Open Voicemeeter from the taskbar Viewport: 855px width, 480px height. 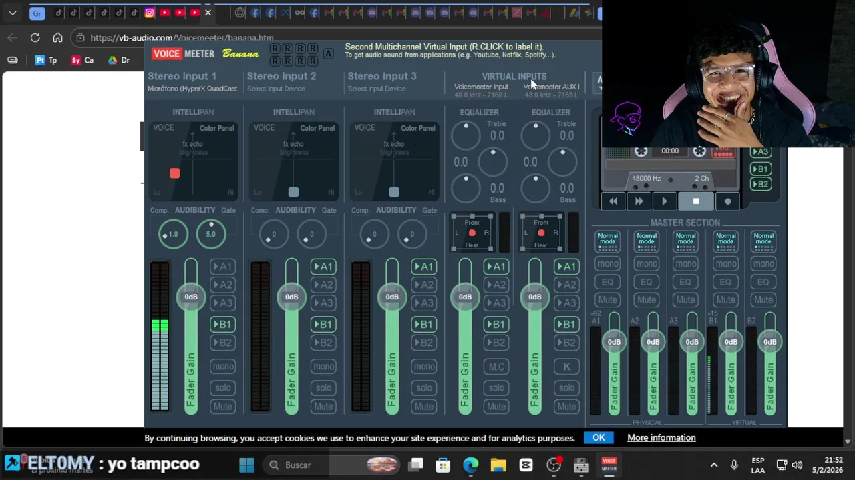pyautogui.click(x=609, y=465)
